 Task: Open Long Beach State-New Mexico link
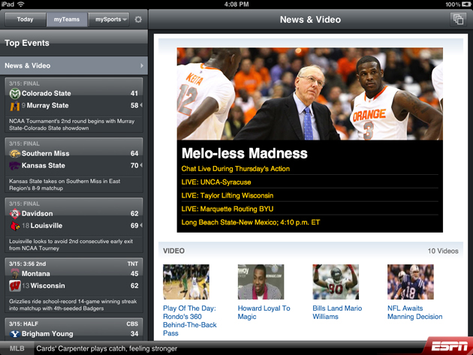click(x=251, y=222)
